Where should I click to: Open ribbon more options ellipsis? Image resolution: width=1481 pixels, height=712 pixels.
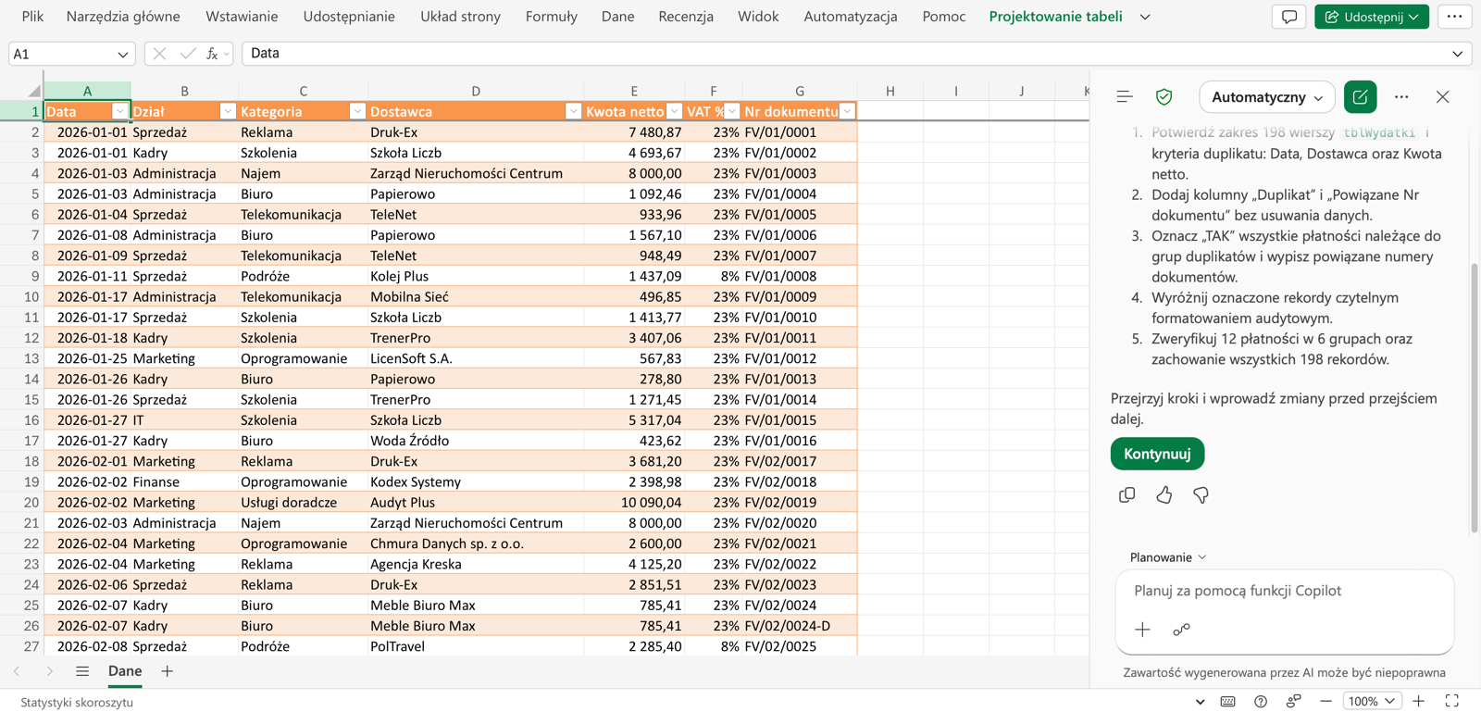(x=1454, y=17)
